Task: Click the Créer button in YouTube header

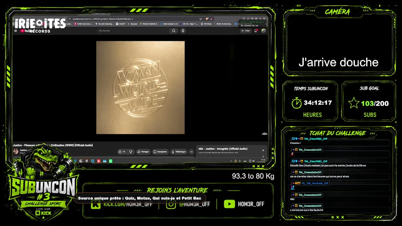Action: click(x=246, y=31)
